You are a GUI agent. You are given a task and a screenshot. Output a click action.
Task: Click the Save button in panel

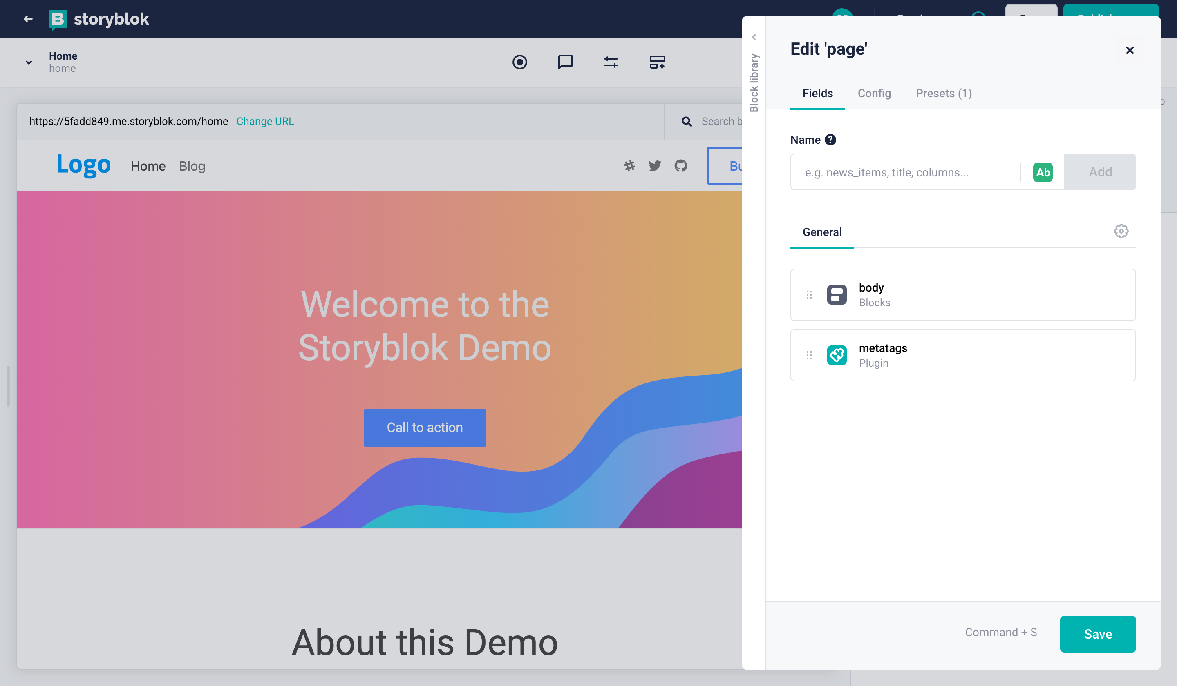(1098, 634)
